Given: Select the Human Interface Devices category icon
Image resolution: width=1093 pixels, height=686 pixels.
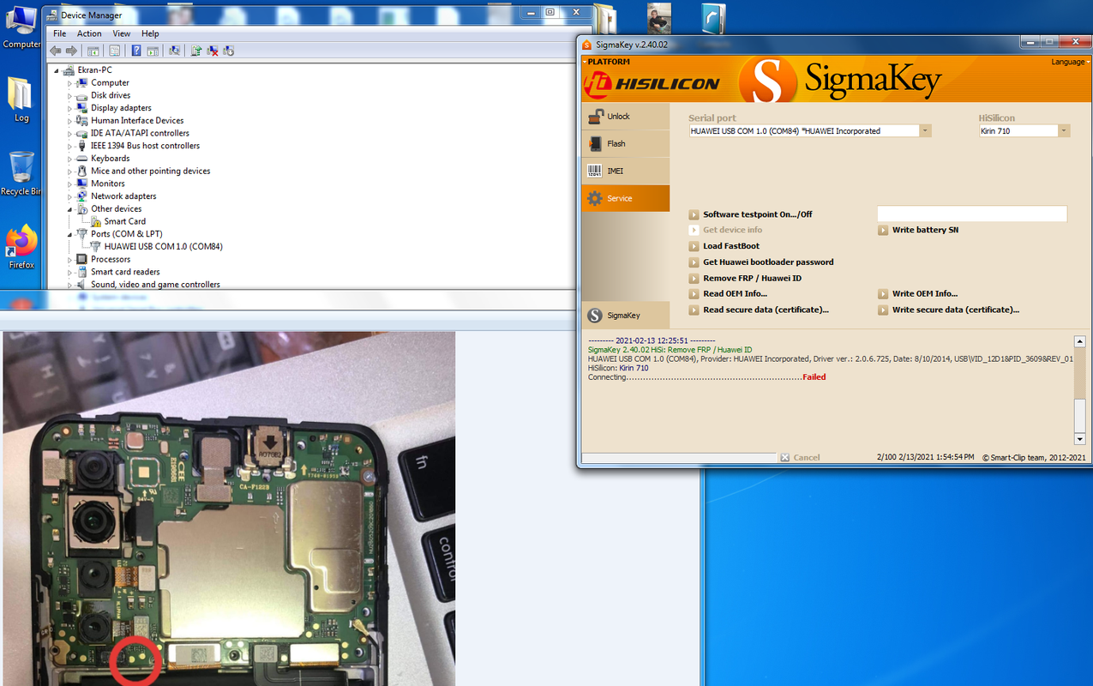Looking at the screenshot, I should (82, 121).
